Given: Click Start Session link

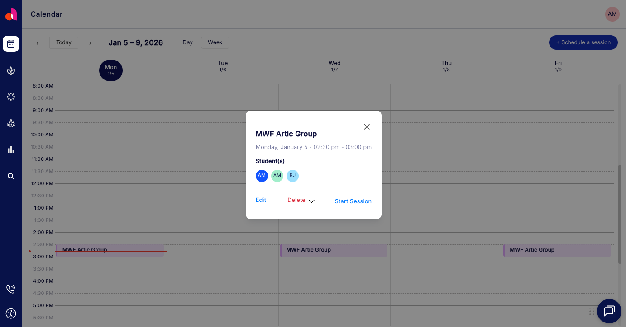Looking at the screenshot, I should point(353,201).
